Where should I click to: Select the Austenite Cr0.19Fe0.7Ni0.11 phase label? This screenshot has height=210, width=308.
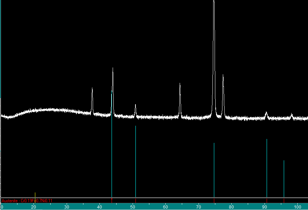pos(27,201)
